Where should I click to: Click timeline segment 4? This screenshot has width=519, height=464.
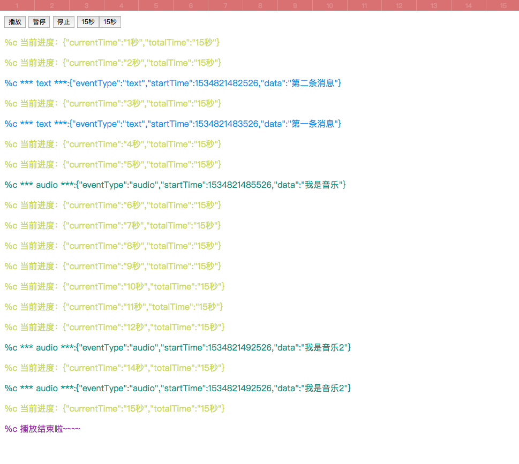tap(121, 5)
